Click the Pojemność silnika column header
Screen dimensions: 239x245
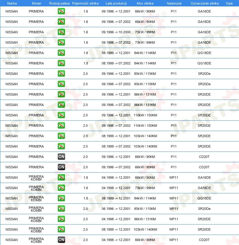coord(85,3)
